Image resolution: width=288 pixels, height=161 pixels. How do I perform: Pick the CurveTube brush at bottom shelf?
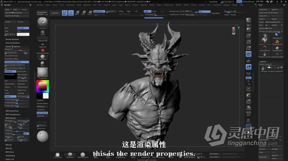58,155
